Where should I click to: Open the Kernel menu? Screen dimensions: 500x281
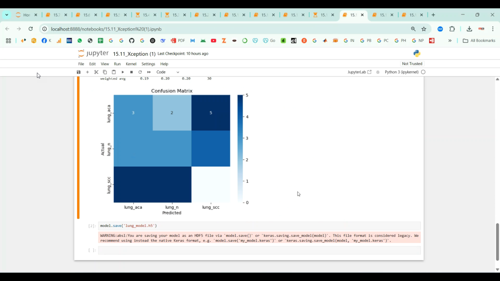(x=131, y=64)
